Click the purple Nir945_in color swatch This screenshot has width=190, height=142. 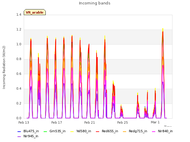coord(19,137)
